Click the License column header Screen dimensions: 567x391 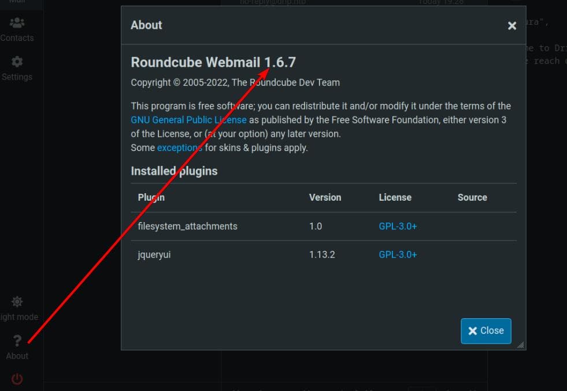tap(395, 197)
